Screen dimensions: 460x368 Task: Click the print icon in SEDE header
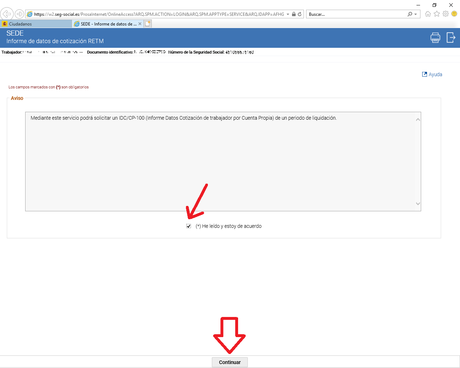point(435,37)
